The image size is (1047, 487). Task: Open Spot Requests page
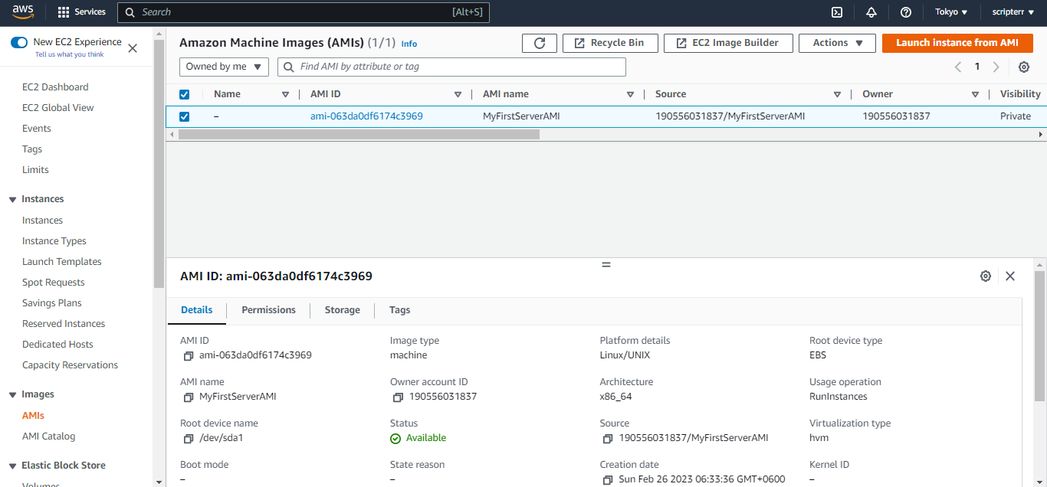click(54, 283)
